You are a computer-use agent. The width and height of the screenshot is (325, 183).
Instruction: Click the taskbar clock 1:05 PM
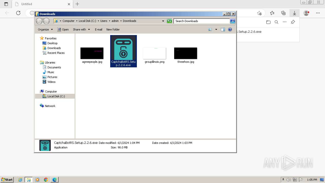[312, 180]
